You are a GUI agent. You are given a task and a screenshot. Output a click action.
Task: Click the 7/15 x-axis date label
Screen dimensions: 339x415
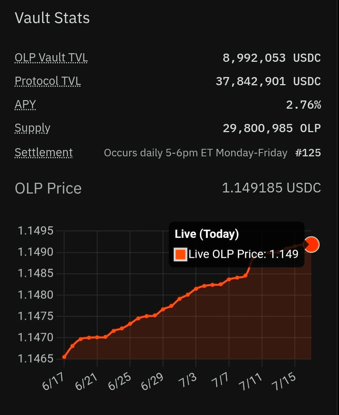(x=284, y=382)
